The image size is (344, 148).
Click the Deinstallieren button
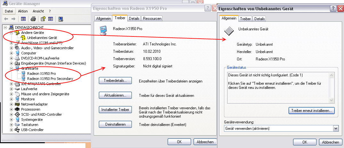[x=115, y=124]
